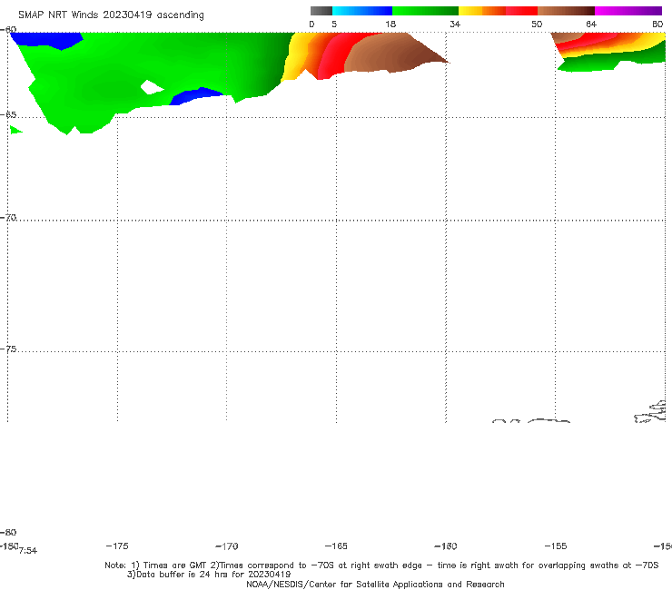The image size is (672, 590).
Task: Click the blue segment of the color bar
Action: (362, 11)
